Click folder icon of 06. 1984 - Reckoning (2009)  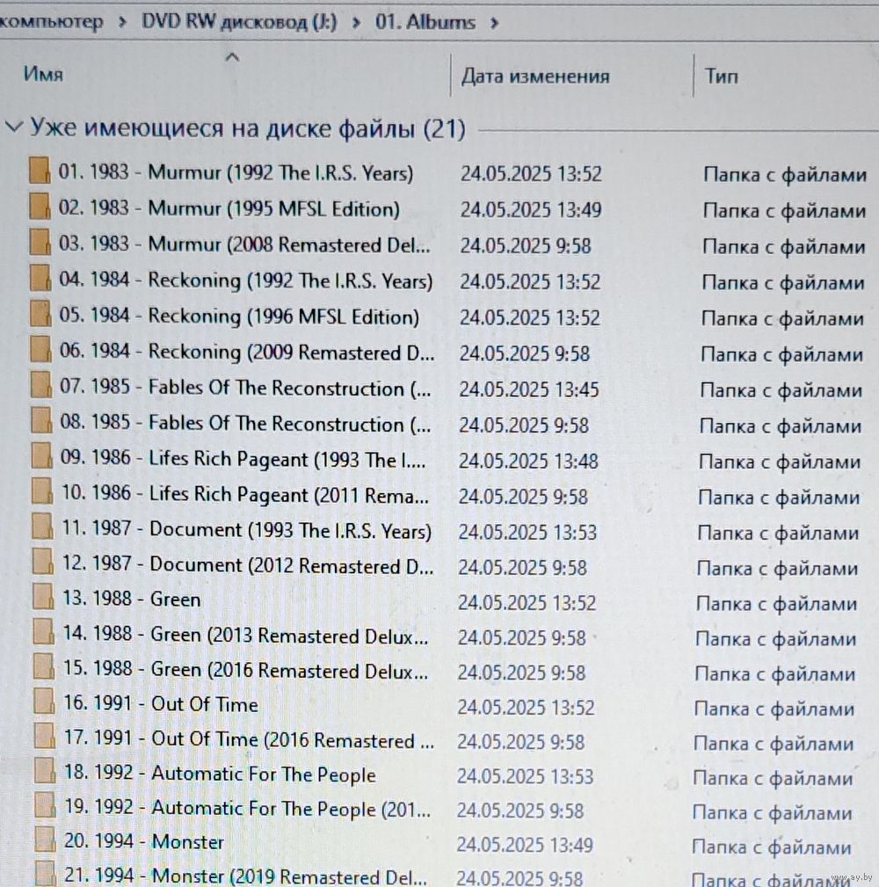click(40, 349)
